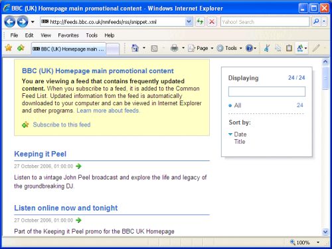Image resolution: width=332 pixels, height=249 pixels.
Task: Select the All filter category
Action: click(238, 105)
